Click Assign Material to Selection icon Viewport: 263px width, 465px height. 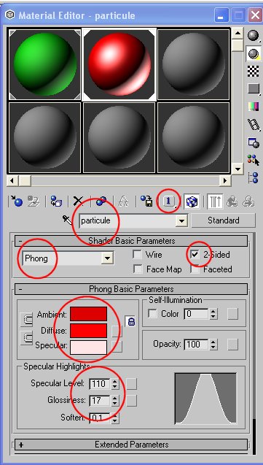point(55,201)
